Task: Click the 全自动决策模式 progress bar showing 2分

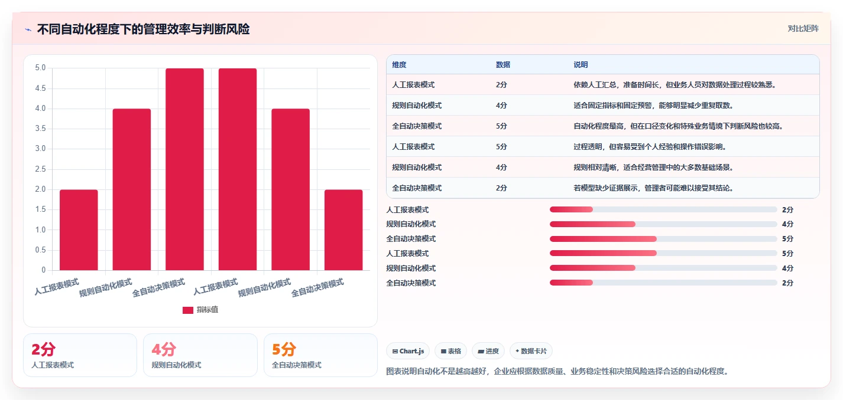Action: tap(663, 283)
